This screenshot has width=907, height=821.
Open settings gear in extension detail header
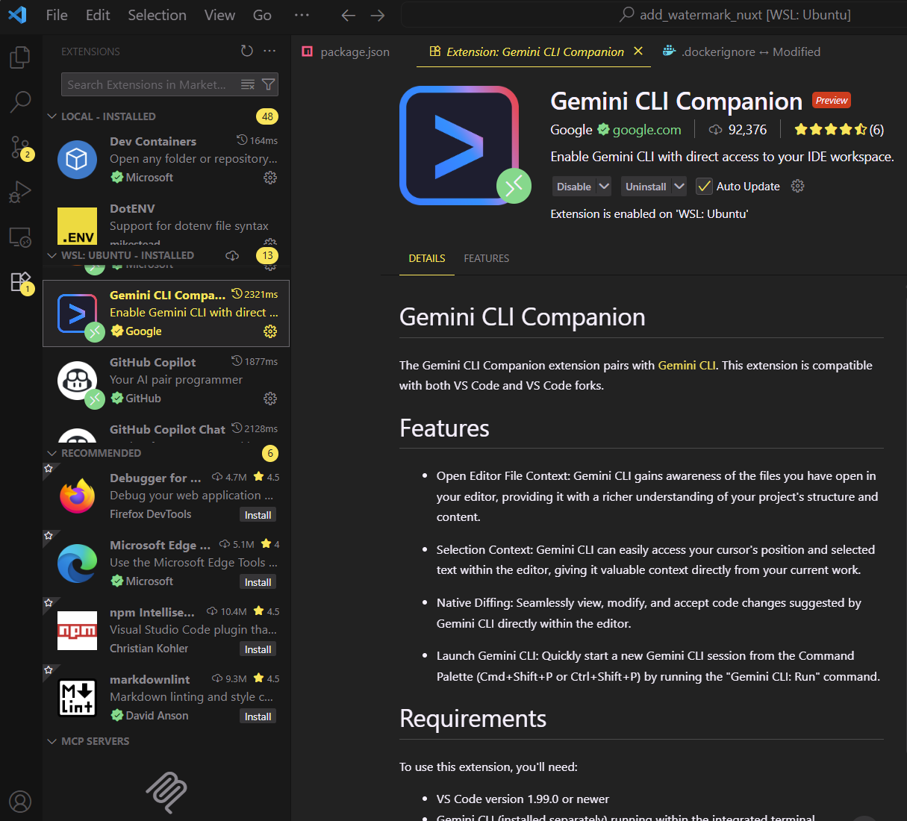point(797,186)
